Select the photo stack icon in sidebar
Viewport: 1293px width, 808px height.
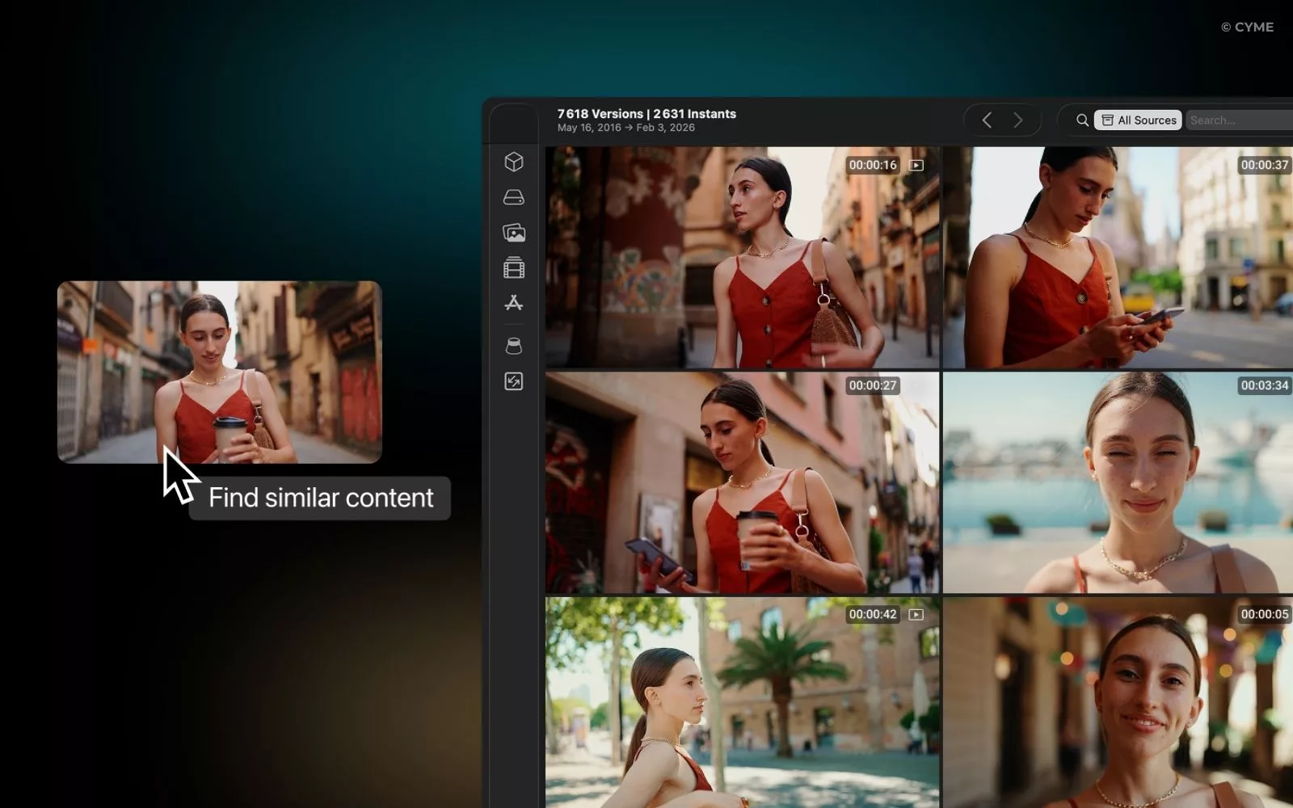pyautogui.click(x=513, y=234)
